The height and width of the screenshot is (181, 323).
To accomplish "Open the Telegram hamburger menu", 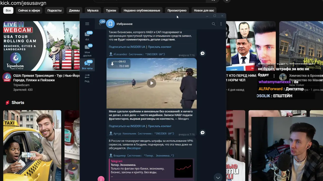I will coord(87,24).
